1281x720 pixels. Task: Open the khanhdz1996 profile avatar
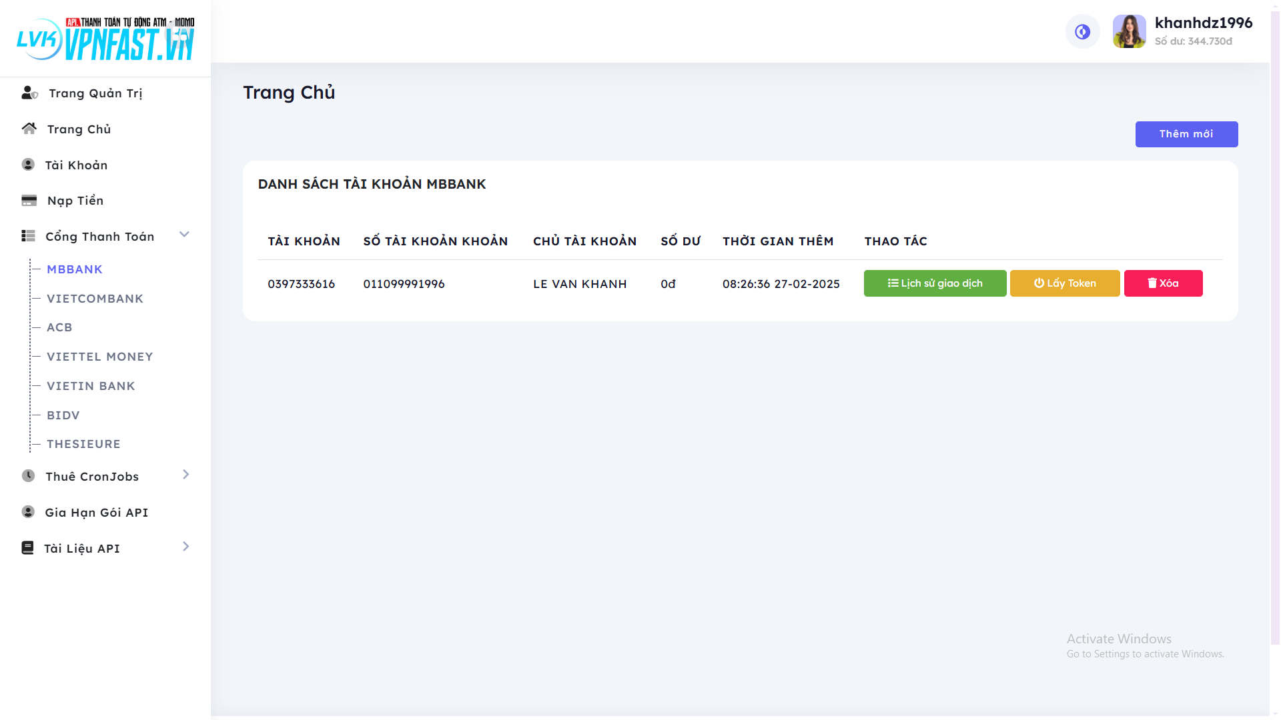[x=1129, y=31]
